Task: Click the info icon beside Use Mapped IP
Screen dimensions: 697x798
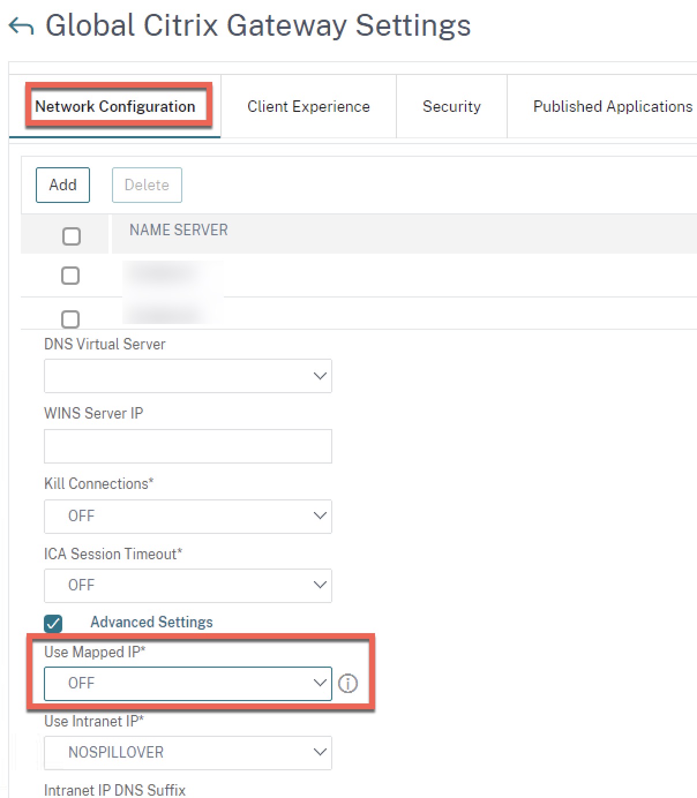Action: coord(348,683)
